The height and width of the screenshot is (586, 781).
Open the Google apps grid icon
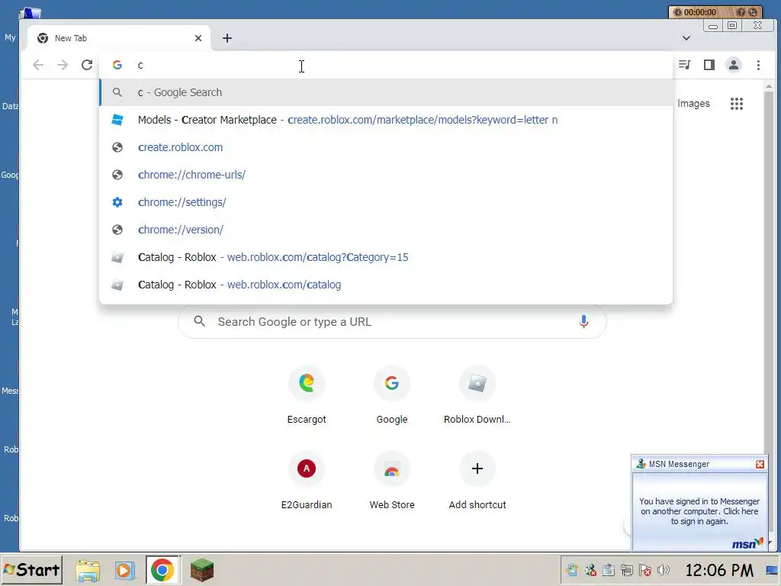click(x=737, y=104)
